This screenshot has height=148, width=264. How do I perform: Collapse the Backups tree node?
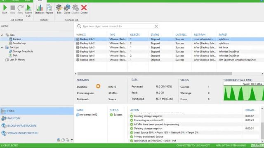[2, 47]
